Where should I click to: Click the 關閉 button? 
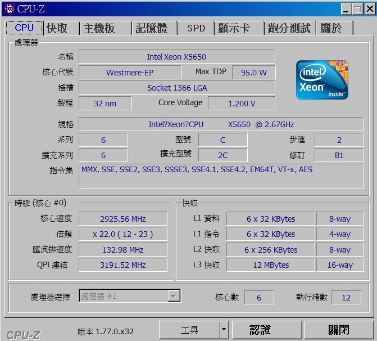click(x=339, y=330)
